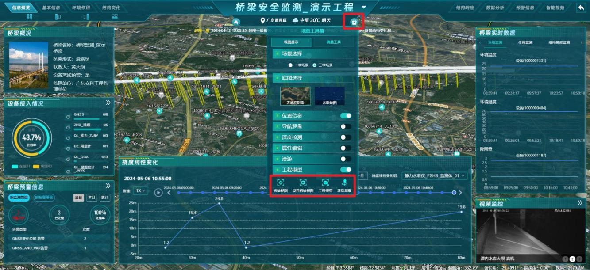Image resolution: width=590 pixels, height=270 pixels.
Task: Open the 静力水准仪_FSHS_监测体_01 dropdown
Action: coord(434,176)
